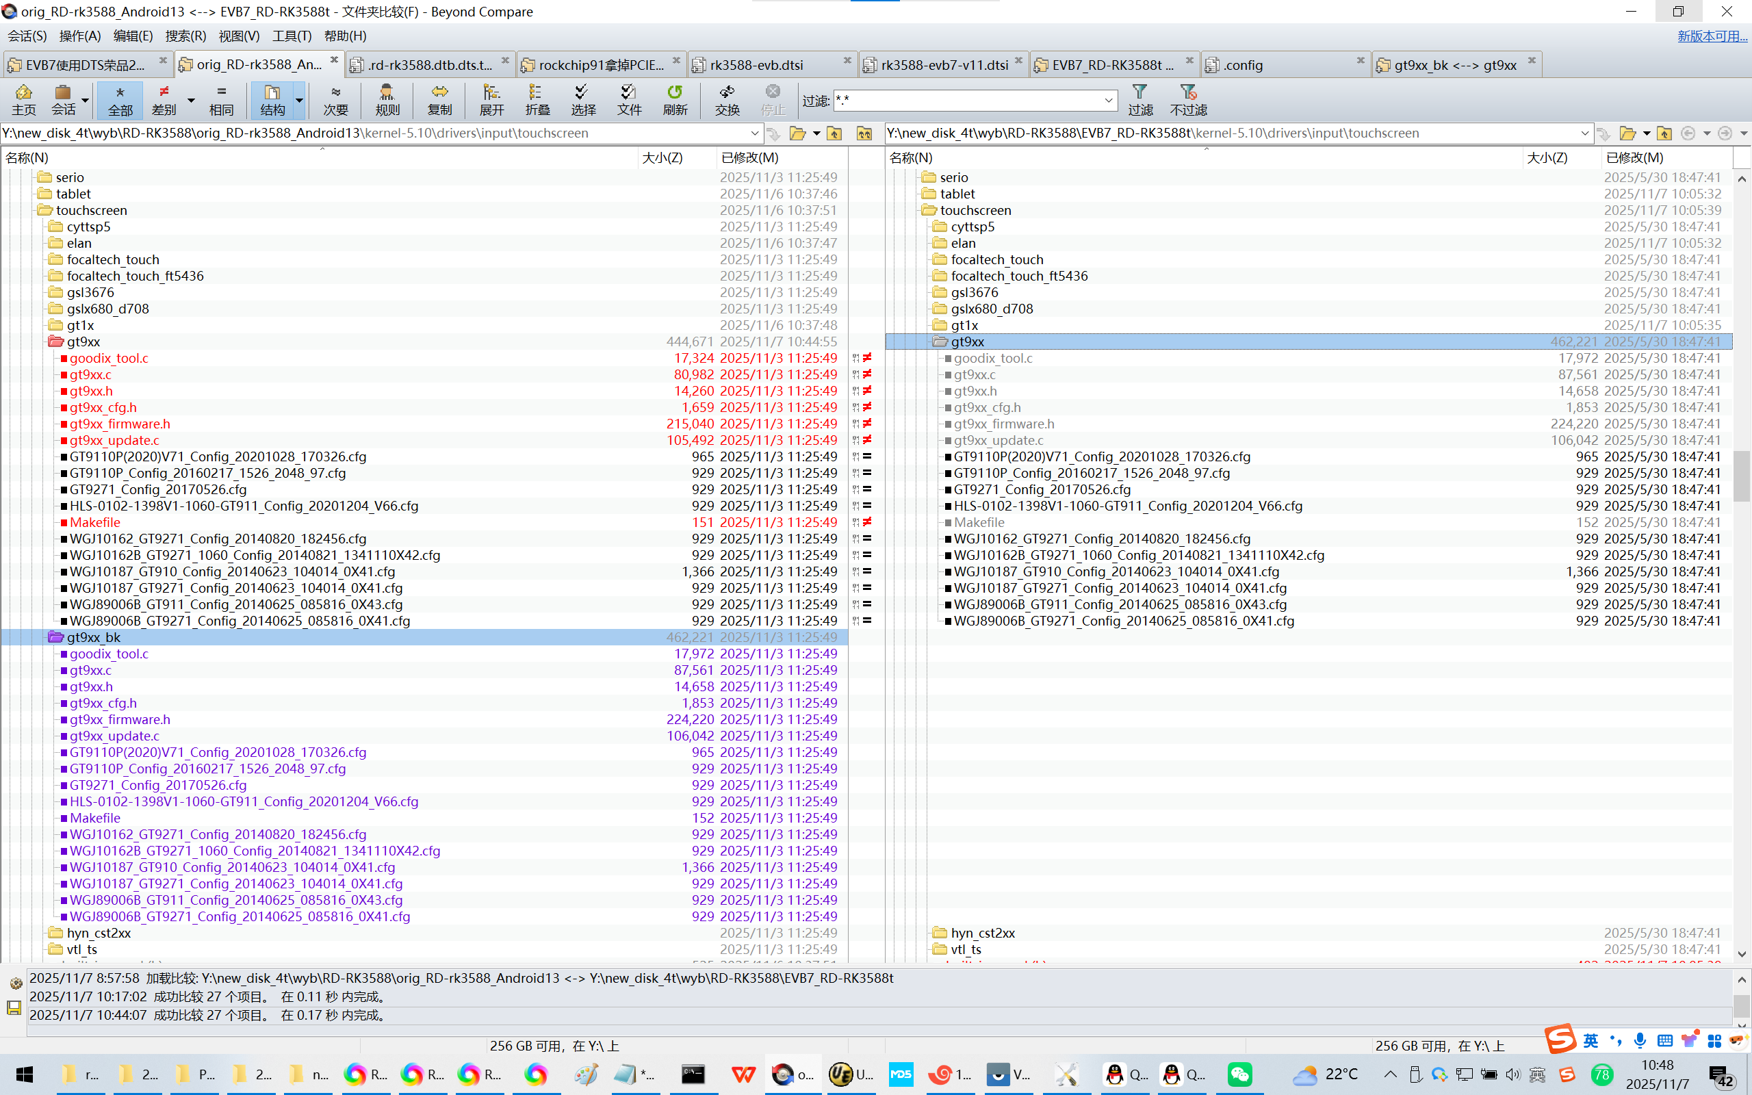Click the Swap sides (交换) icon
The height and width of the screenshot is (1095, 1752).
727,99
